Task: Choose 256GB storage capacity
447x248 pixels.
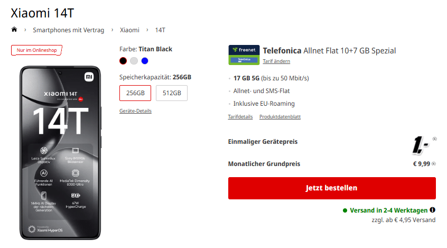Action: coord(135,93)
